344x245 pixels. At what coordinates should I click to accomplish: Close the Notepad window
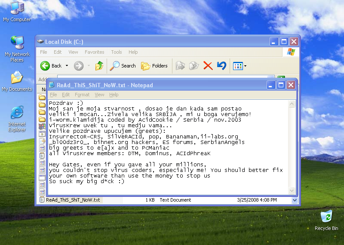click(x=291, y=85)
